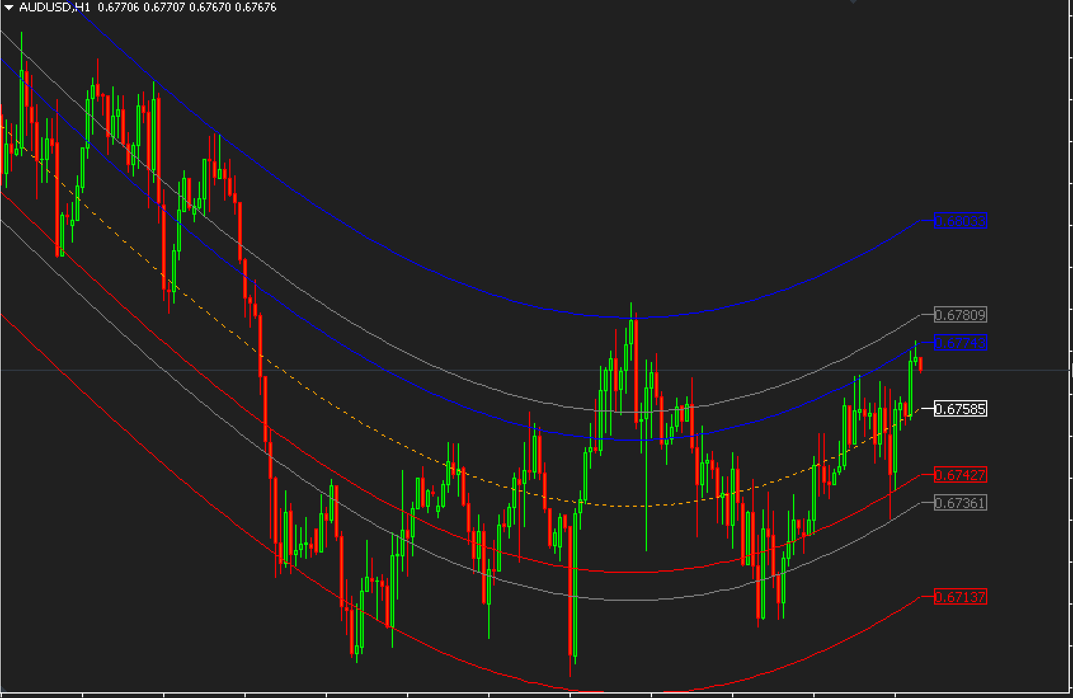Click the gray 0.67809 price label
This screenshot has width=1073, height=698.
[961, 315]
